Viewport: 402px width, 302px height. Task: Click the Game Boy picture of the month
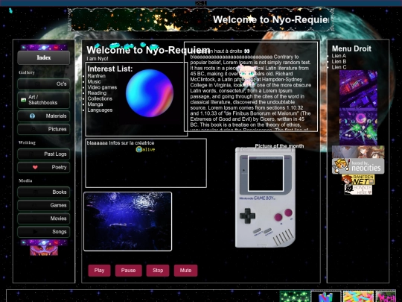(x=265, y=197)
